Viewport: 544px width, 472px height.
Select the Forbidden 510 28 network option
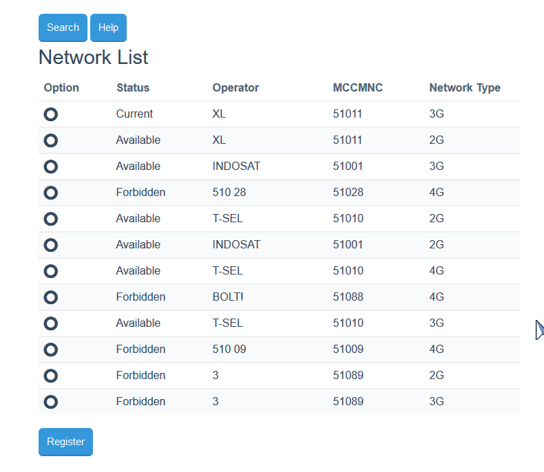[50, 193]
